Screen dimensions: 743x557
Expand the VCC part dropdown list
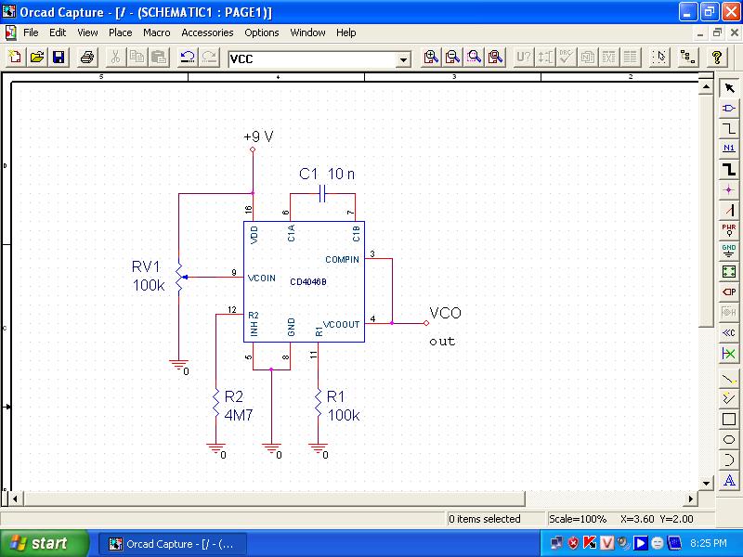(403, 59)
